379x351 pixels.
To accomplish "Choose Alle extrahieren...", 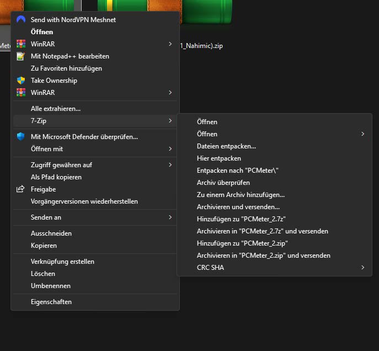I will click(x=95, y=109).
